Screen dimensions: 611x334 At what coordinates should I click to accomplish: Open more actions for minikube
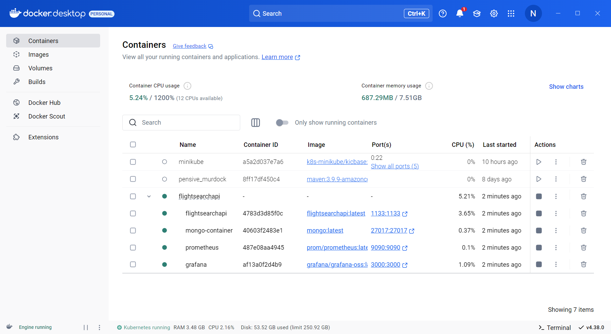(556, 162)
